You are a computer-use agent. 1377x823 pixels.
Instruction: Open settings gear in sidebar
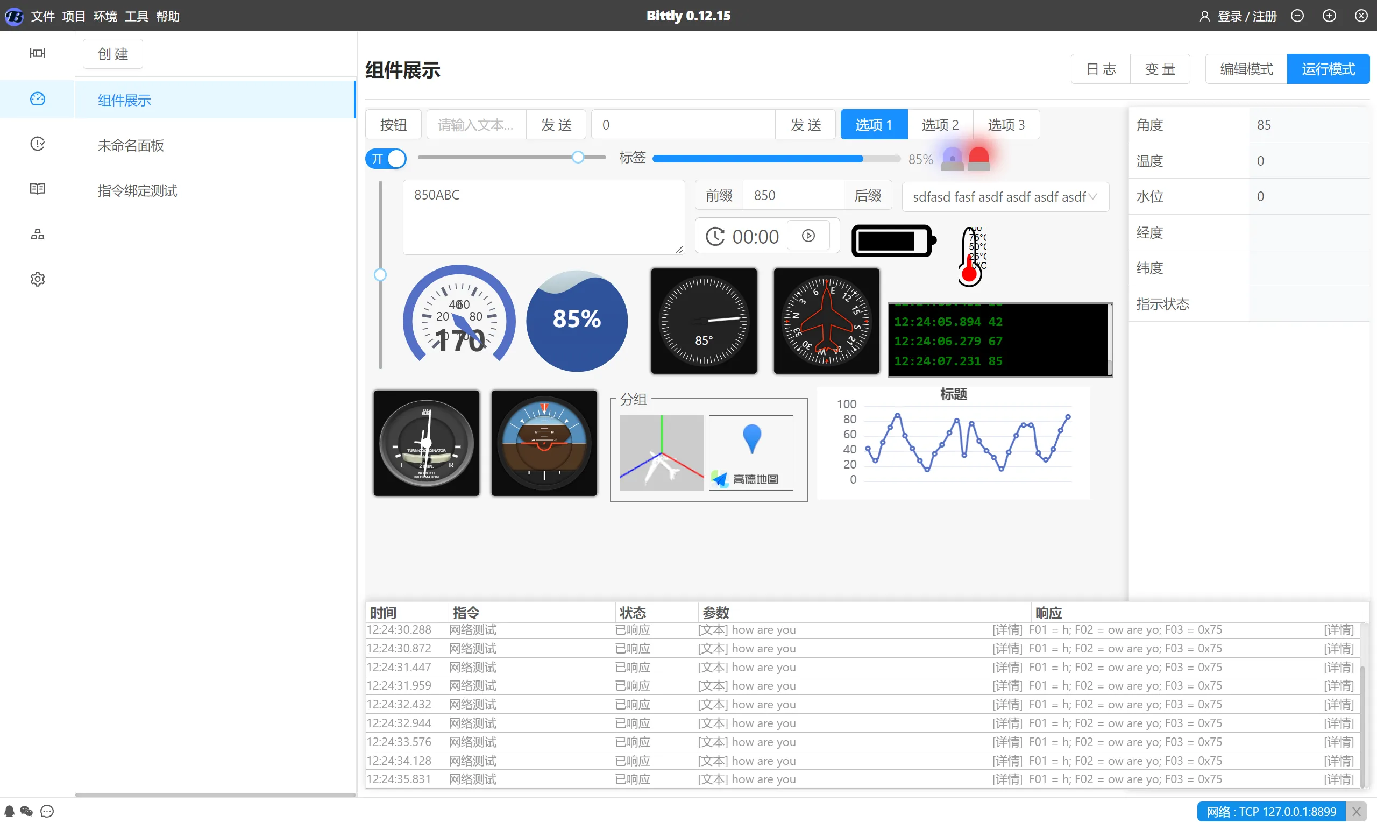pos(37,279)
